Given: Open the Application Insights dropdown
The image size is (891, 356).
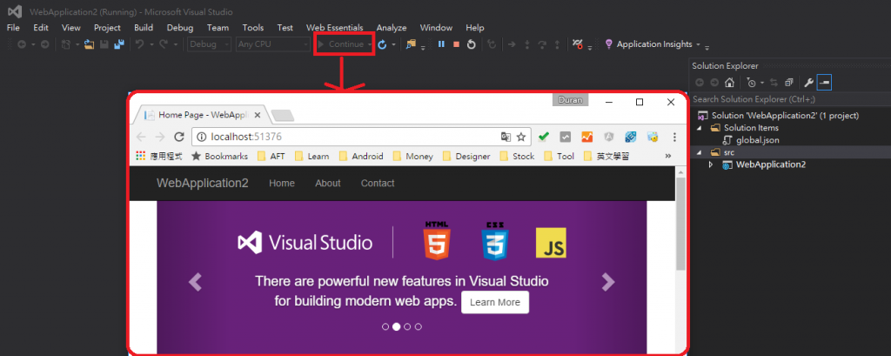Looking at the screenshot, I should coord(699,44).
